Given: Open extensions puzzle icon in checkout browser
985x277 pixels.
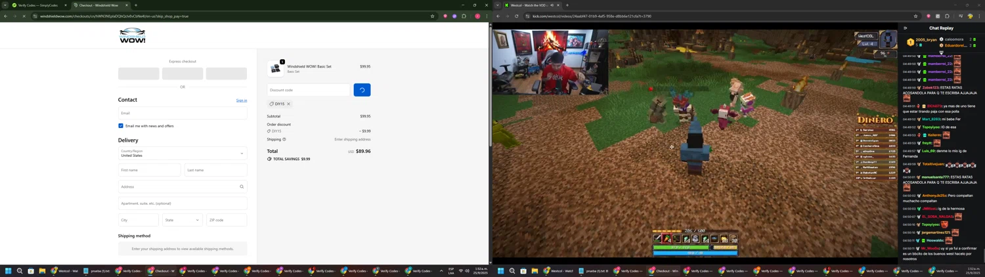Looking at the screenshot, I should 464,16.
